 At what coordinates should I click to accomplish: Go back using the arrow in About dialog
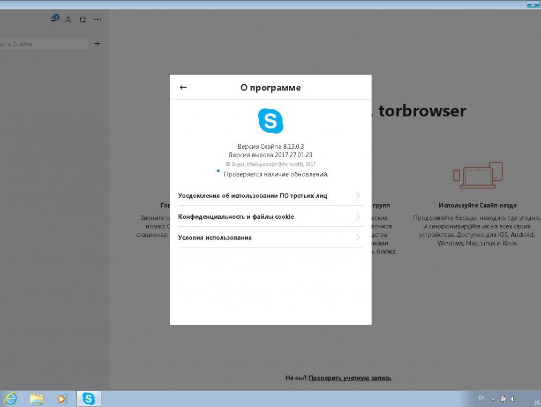coord(183,88)
